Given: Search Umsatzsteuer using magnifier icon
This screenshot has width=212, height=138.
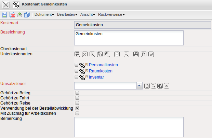Looking at the screenshot, I should pyautogui.click(x=154, y=86).
